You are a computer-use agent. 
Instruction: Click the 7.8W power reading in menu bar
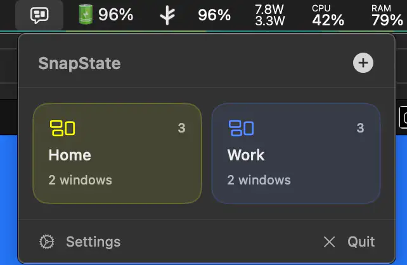270,9
